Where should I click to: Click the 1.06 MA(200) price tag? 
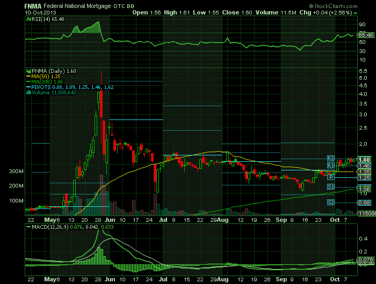(364, 190)
